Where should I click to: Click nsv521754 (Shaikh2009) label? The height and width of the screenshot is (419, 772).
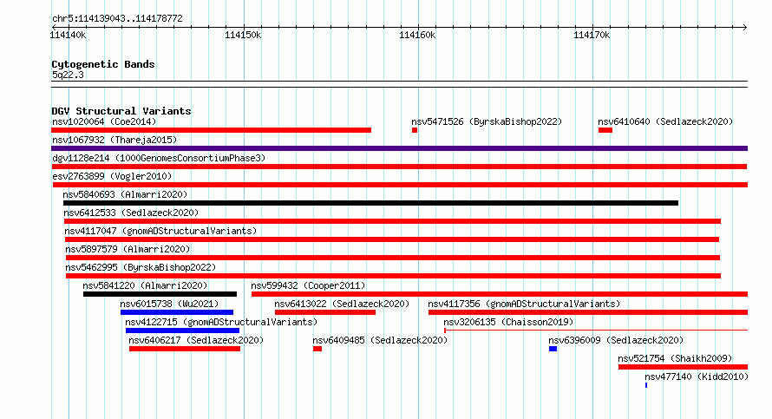point(675,358)
